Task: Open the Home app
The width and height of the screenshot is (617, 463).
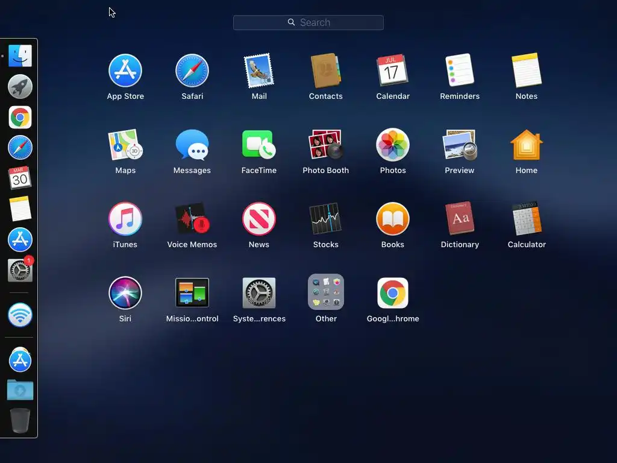Action: click(x=527, y=145)
